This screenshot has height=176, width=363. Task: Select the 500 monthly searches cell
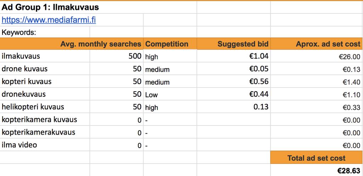(116, 56)
